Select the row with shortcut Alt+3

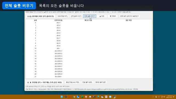[89, 28]
